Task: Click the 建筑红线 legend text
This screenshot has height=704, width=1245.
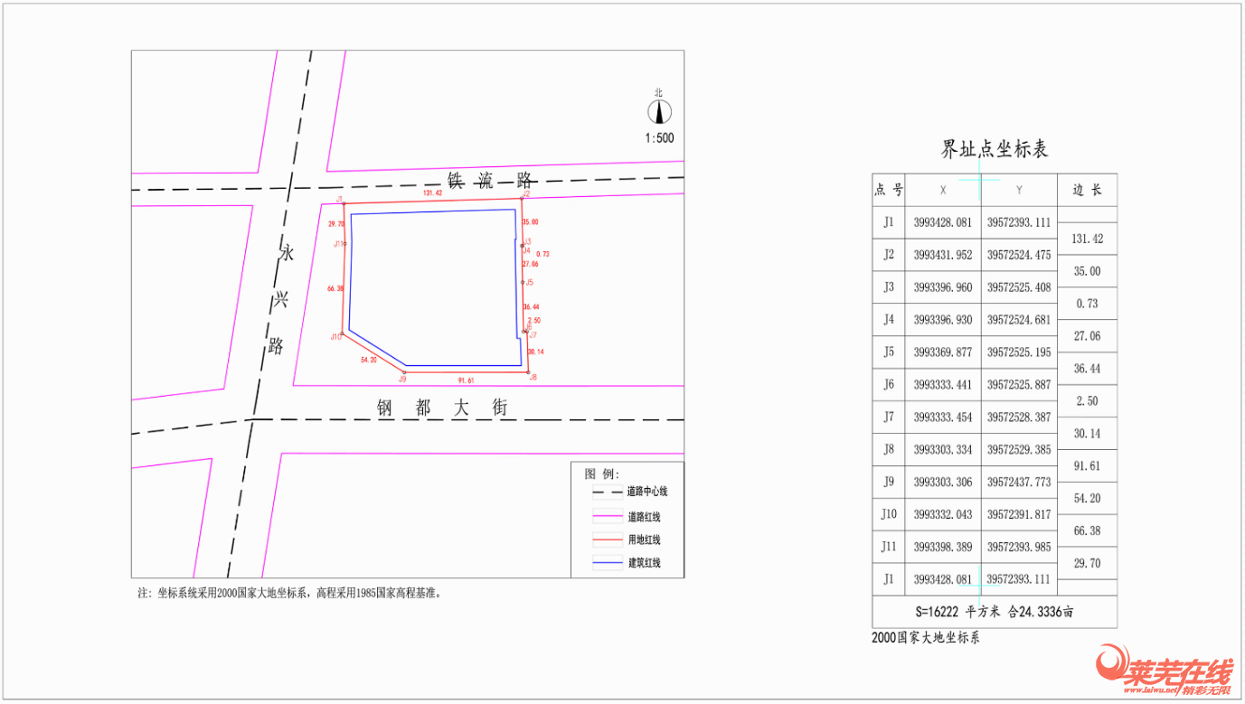Action: [x=644, y=563]
